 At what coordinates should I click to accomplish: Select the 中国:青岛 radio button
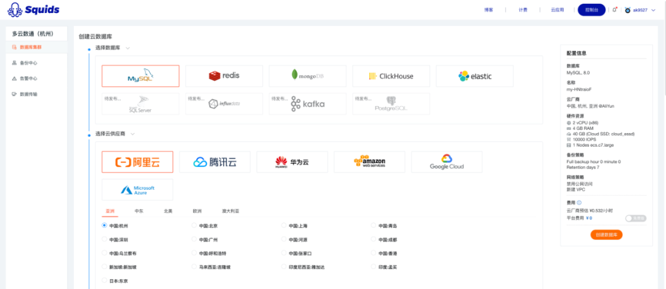coord(373,226)
